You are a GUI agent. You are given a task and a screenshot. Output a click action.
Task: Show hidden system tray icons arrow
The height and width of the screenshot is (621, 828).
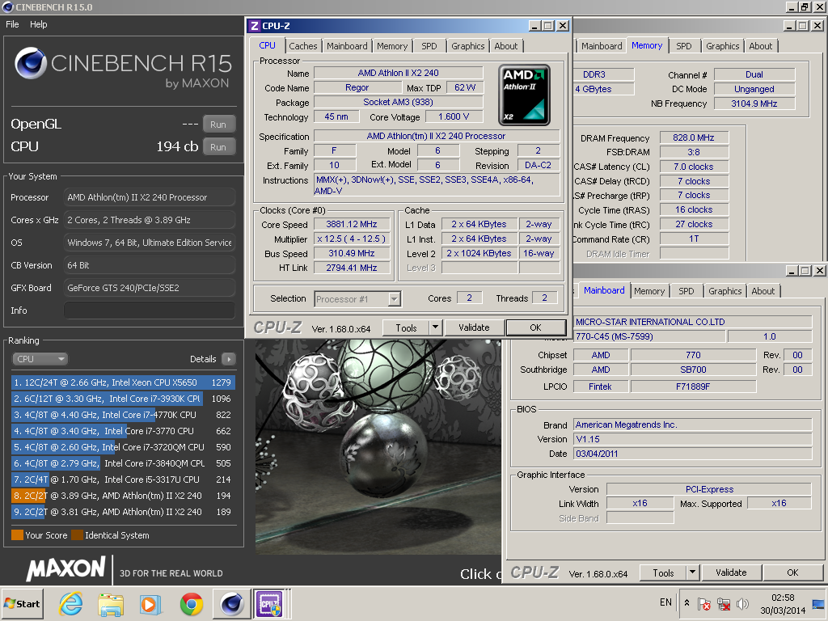pos(686,602)
